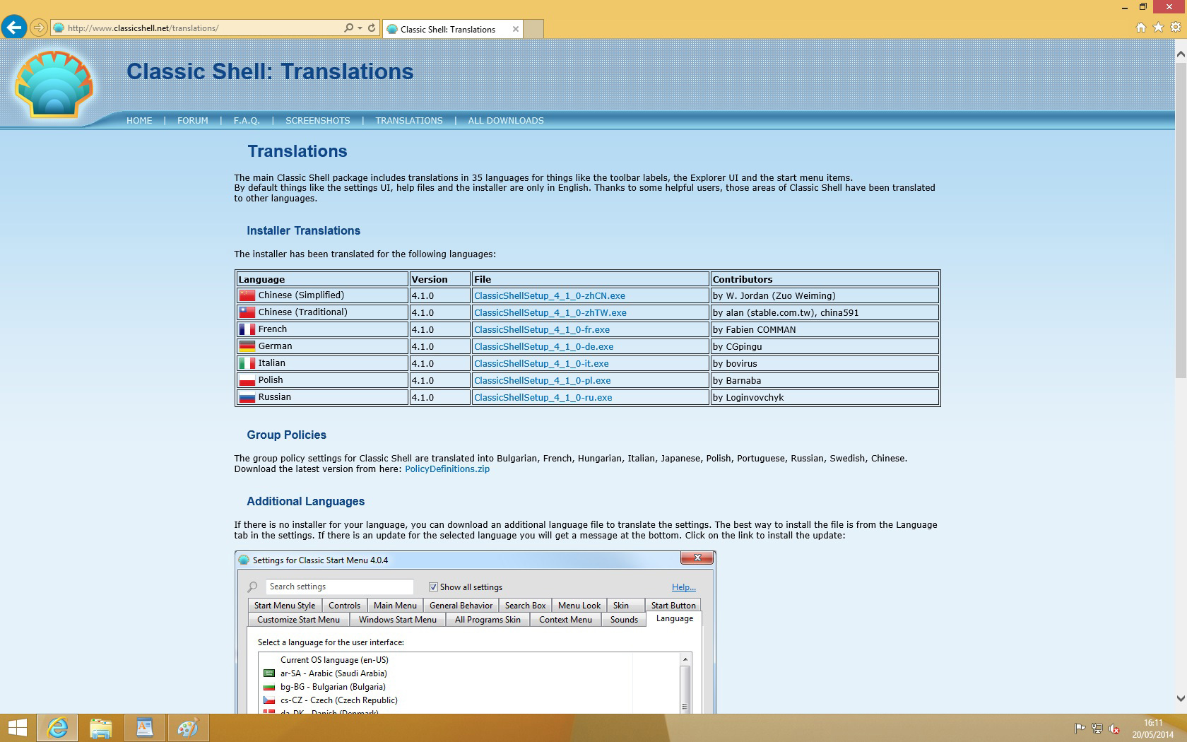Click the 'Installer Translations' heading
1187x742 pixels.
pos(303,231)
